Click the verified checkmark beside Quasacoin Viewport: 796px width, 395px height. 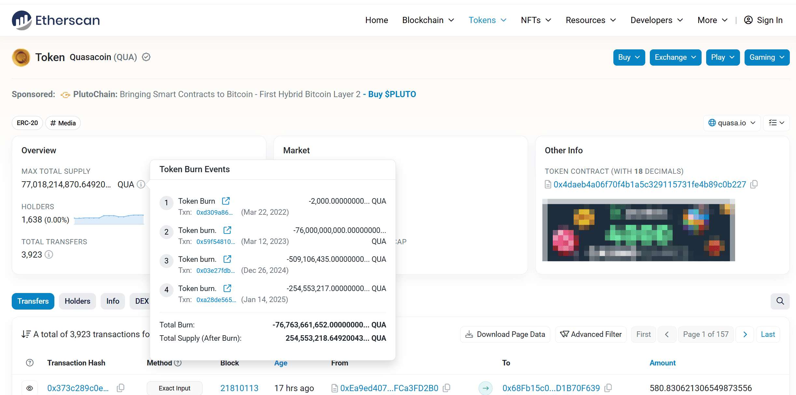tap(146, 57)
